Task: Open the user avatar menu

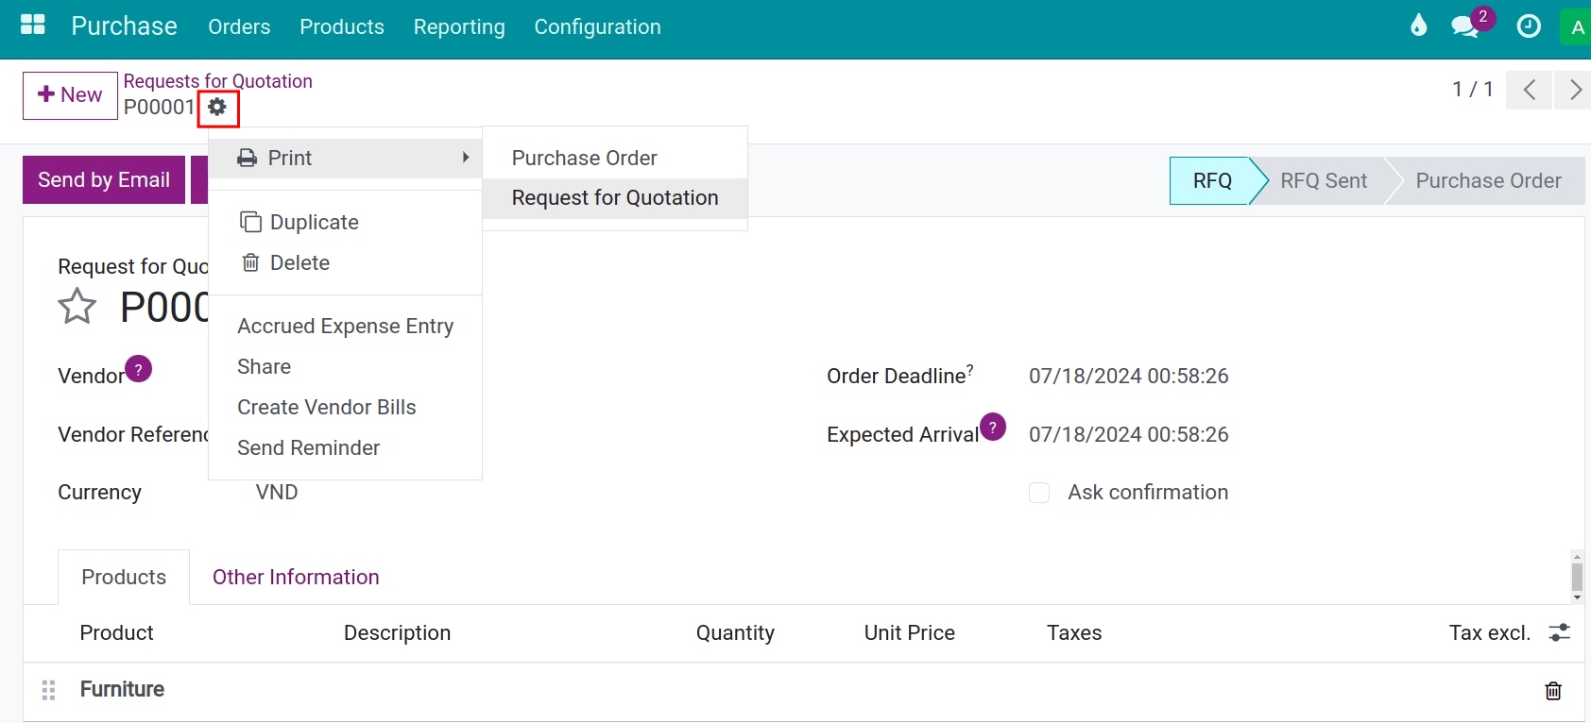Action: (1576, 28)
